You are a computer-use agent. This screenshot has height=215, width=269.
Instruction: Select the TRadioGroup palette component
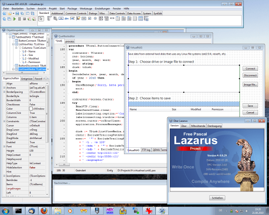coord(124,18)
